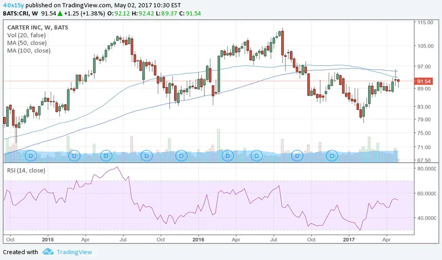Click the 115.00 price axis label

tap(425, 23)
